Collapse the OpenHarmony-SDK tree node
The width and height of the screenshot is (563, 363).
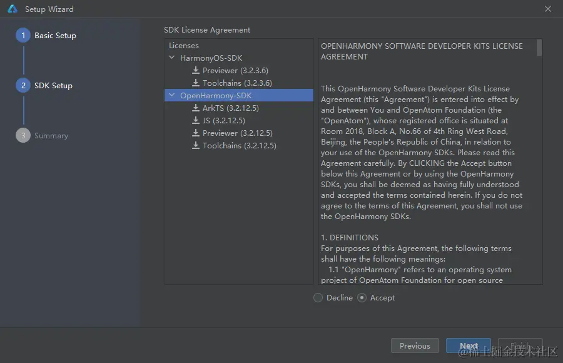tap(172, 95)
